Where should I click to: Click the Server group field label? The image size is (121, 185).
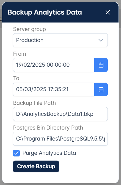point(29,29)
